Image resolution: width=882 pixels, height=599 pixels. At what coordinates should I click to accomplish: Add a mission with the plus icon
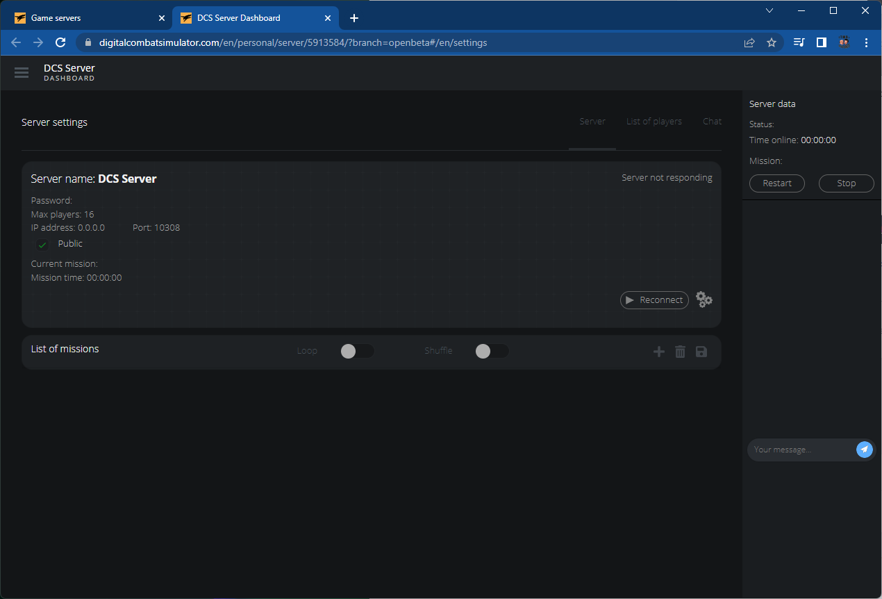pos(659,352)
